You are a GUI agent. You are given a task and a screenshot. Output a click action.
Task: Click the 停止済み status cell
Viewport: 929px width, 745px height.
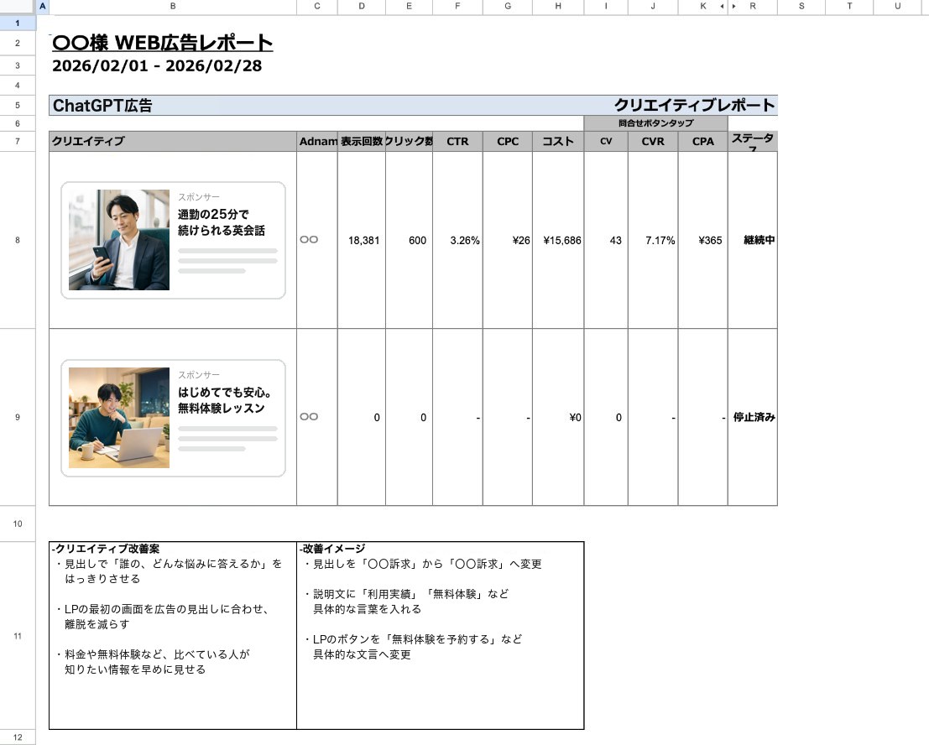[x=753, y=417]
